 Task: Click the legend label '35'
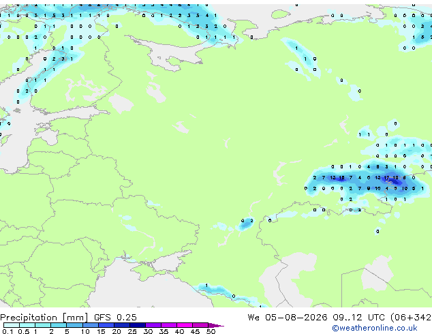click(x=164, y=331)
